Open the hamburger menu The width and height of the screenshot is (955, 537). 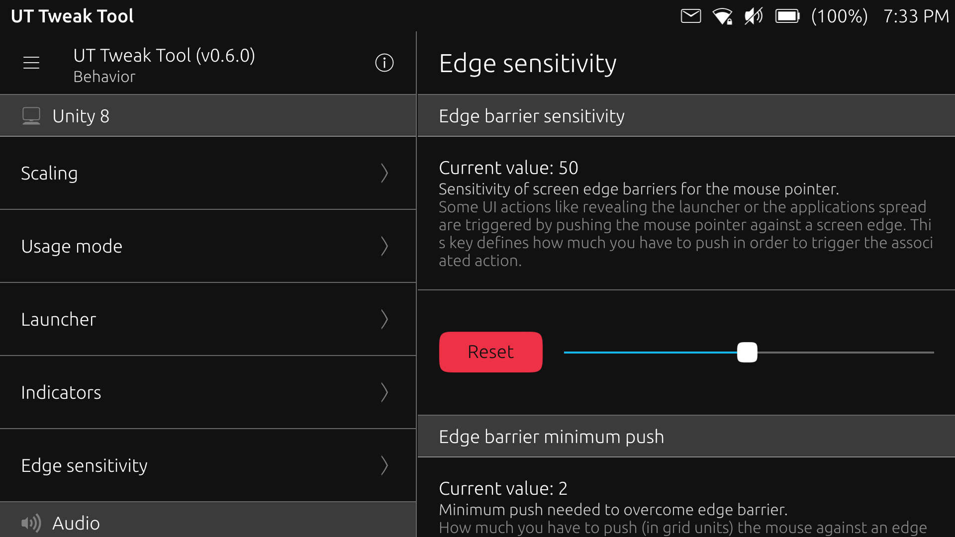click(x=31, y=63)
